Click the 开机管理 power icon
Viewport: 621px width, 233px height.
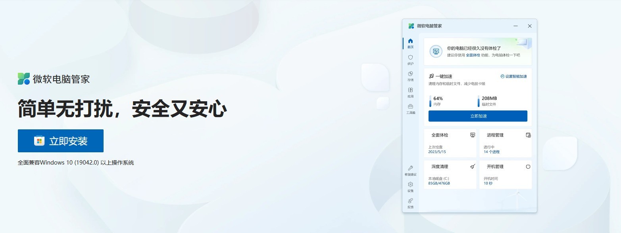pyautogui.click(x=528, y=167)
